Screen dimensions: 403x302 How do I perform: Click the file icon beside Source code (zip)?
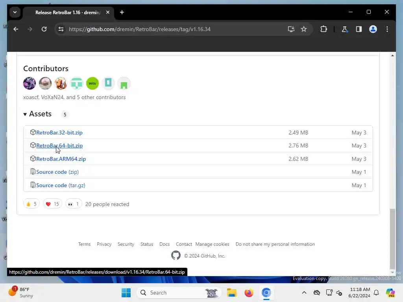[x=33, y=172]
